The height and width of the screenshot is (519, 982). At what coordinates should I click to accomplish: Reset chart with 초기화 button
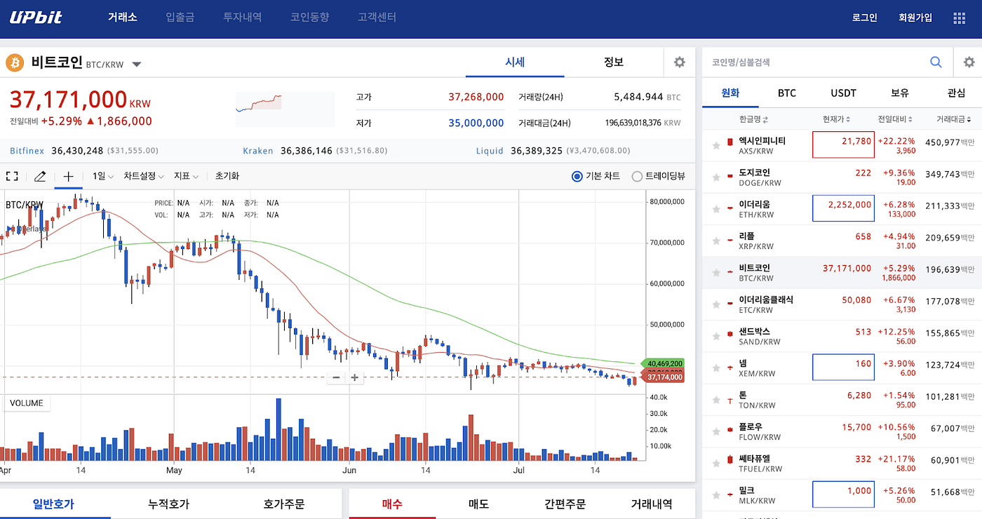(227, 176)
